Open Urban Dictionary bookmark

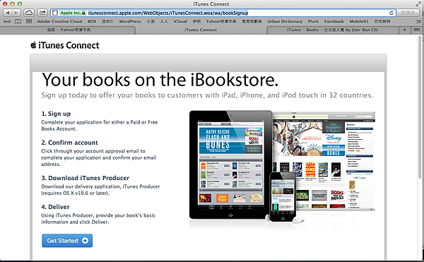coord(285,21)
